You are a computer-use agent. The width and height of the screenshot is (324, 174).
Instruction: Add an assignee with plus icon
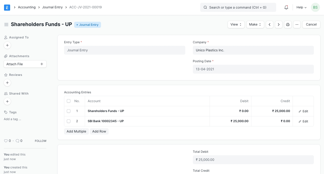point(7,45)
